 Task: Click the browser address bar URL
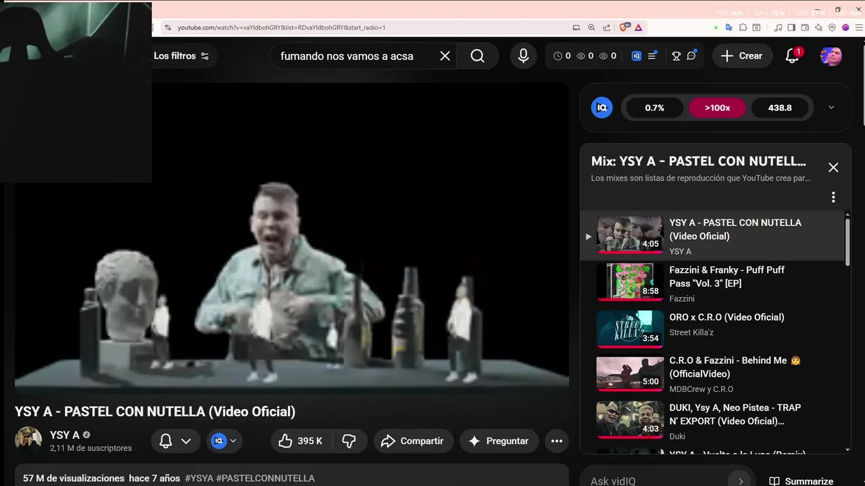coord(281,28)
